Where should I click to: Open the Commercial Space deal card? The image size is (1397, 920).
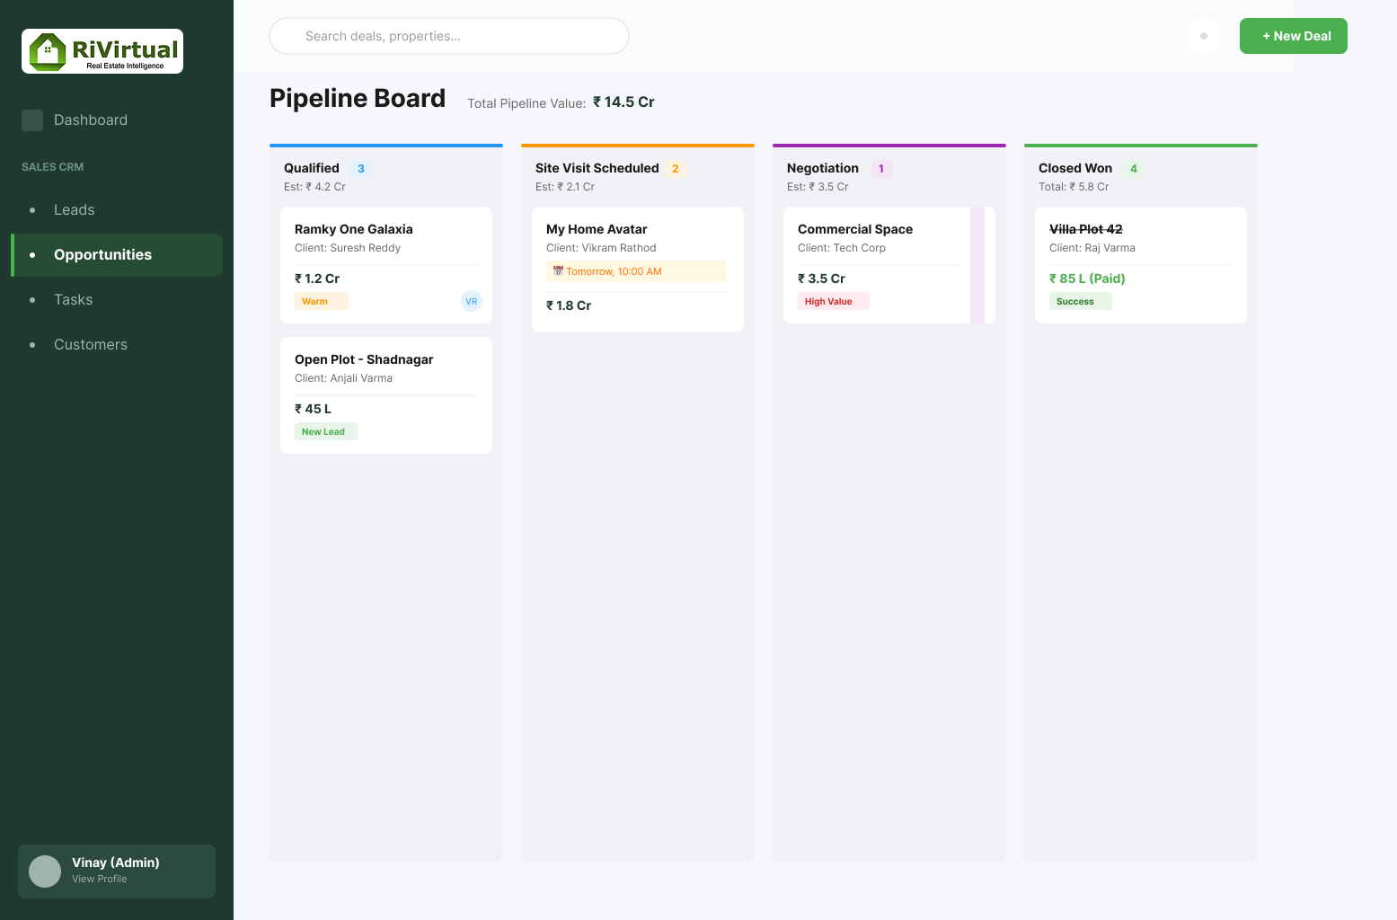click(x=889, y=265)
